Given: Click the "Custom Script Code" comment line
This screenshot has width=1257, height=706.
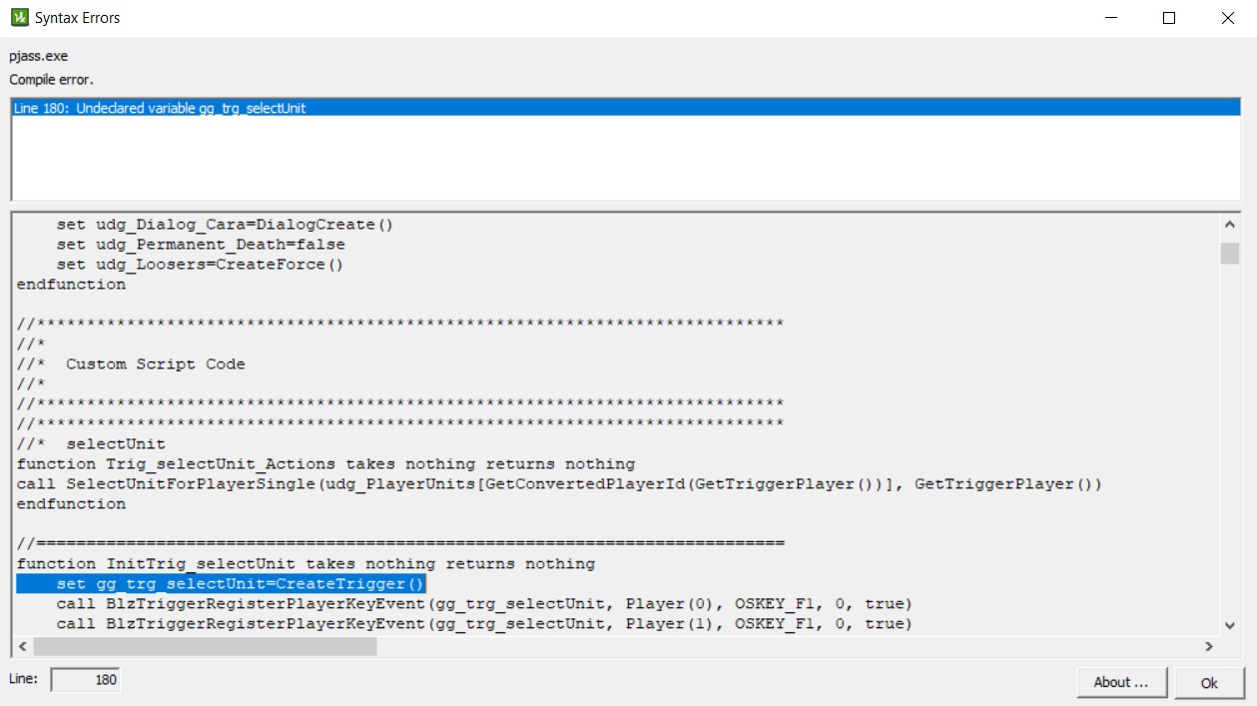Looking at the screenshot, I should (x=155, y=364).
